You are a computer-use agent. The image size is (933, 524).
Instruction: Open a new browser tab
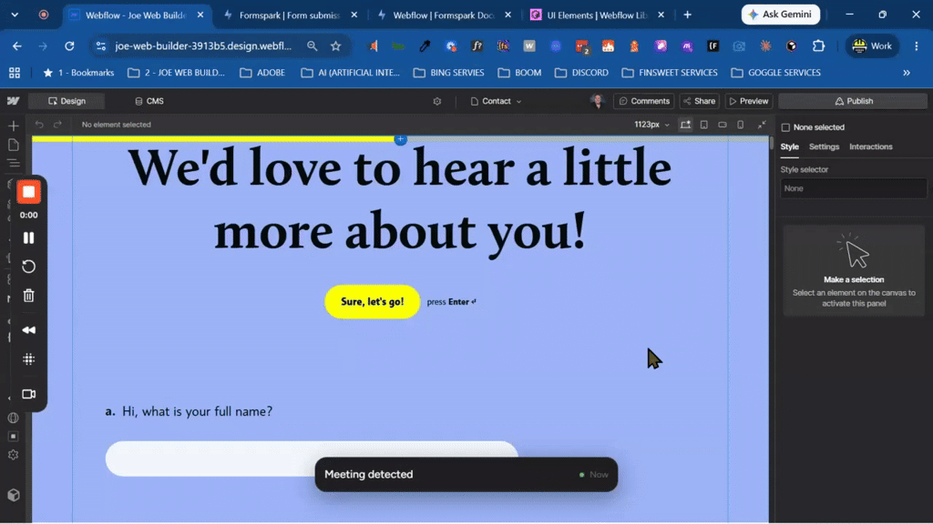687,15
